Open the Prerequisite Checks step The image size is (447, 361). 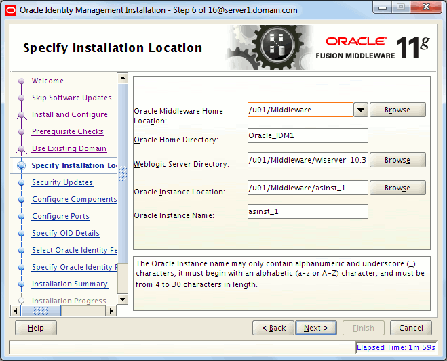click(x=68, y=131)
